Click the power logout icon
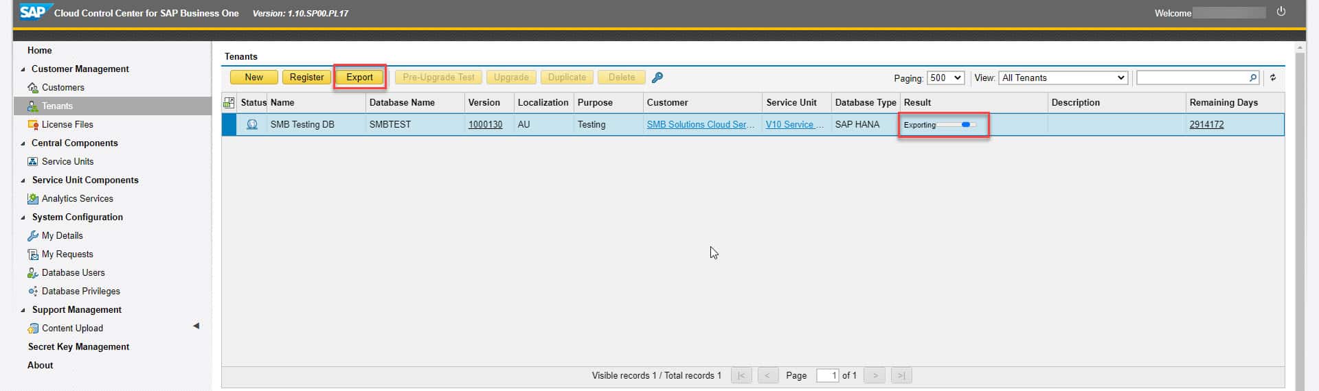The height and width of the screenshot is (391, 1319). click(1281, 12)
